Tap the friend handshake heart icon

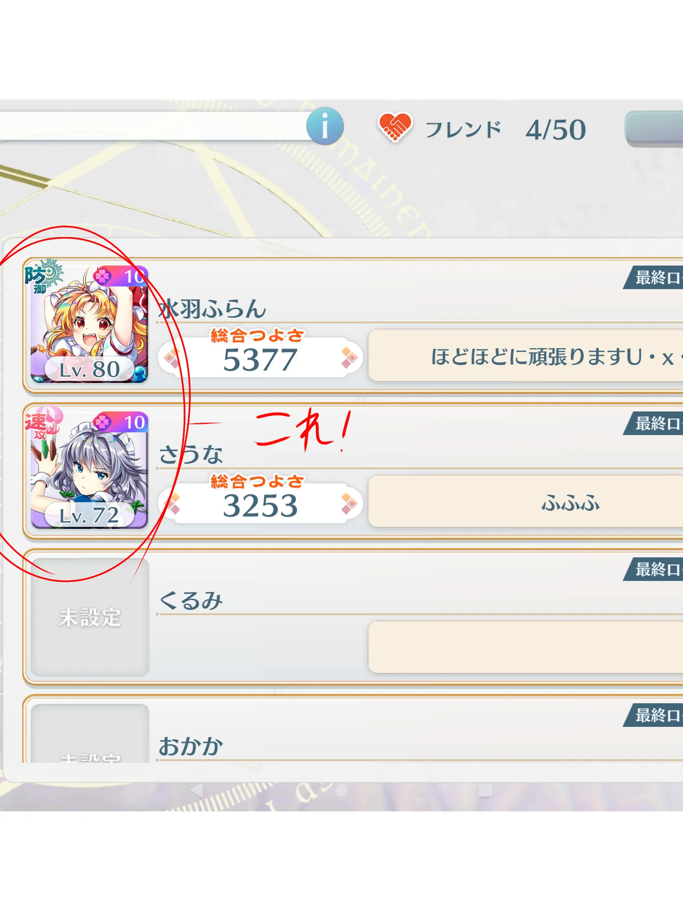(395, 127)
